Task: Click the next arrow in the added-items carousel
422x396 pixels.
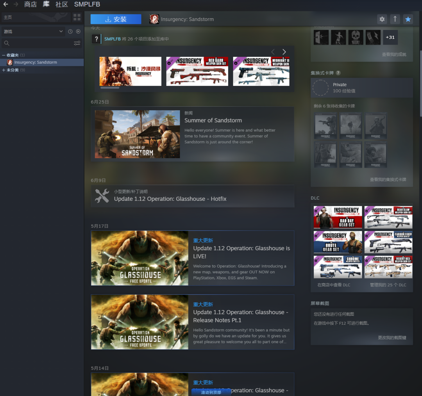Action: coord(284,52)
